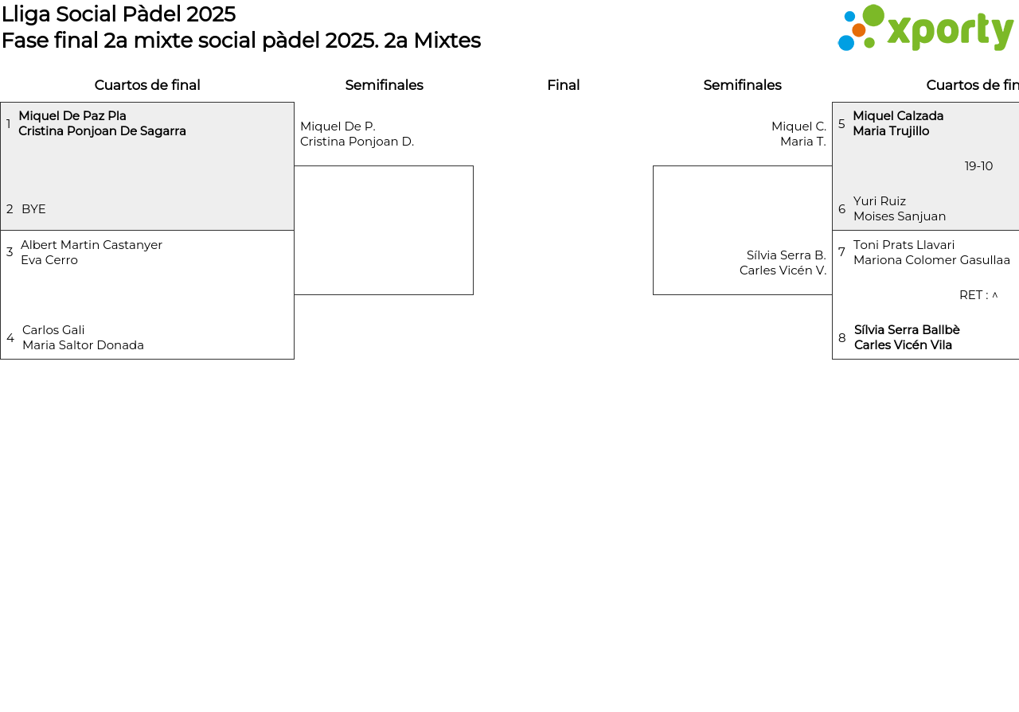Click left Semifinales column header
Screen dimensions: 1019x712
tap(384, 85)
